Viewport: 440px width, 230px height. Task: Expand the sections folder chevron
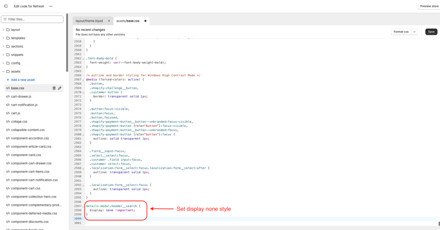coord(3,46)
